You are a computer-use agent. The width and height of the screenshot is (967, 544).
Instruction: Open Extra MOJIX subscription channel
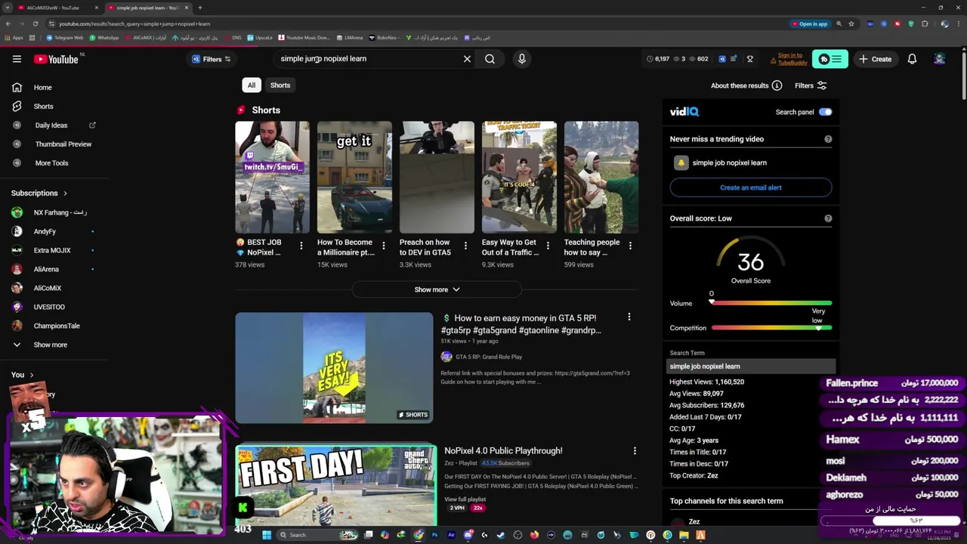pos(52,250)
